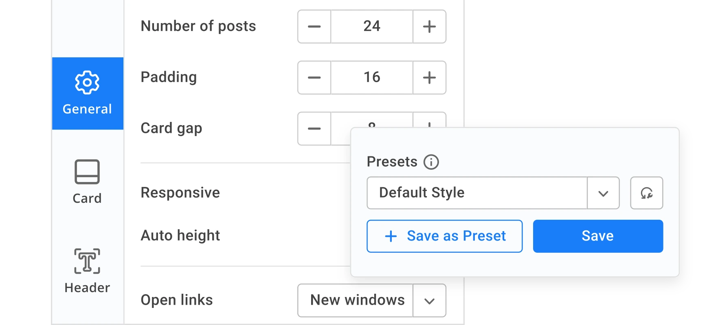Image resolution: width=718 pixels, height=325 pixels.
Task: Click the blue Save button
Action: [x=597, y=236]
